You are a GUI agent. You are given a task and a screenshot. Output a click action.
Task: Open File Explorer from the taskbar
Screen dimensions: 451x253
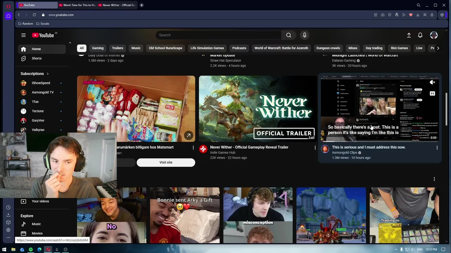pyautogui.click(x=13, y=249)
